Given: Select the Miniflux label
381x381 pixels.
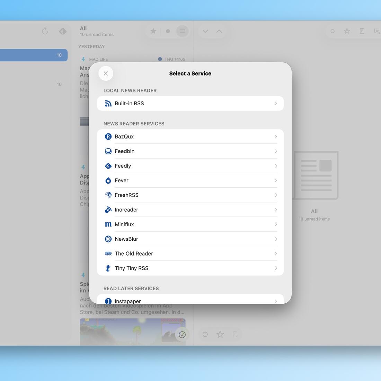Looking at the screenshot, I should 124,224.
